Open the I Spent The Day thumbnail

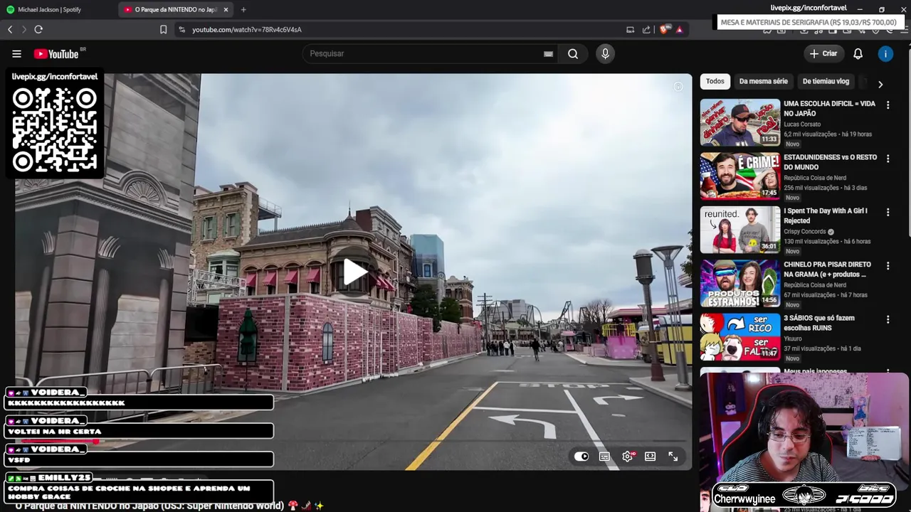740,229
